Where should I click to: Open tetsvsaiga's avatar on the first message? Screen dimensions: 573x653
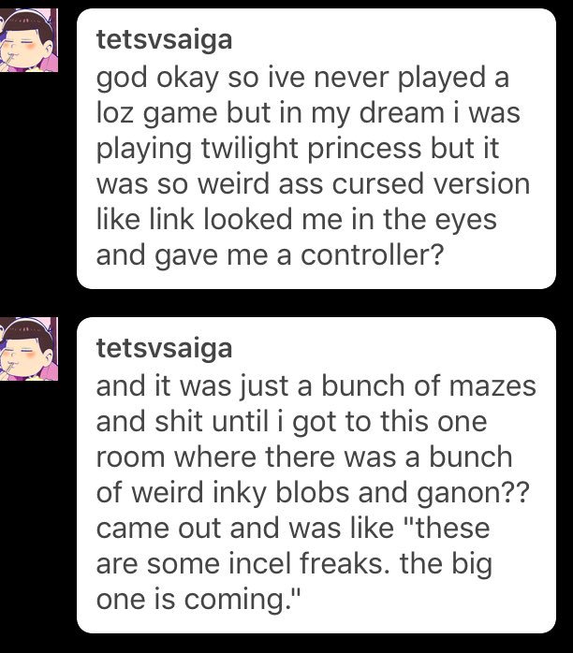(28, 40)
